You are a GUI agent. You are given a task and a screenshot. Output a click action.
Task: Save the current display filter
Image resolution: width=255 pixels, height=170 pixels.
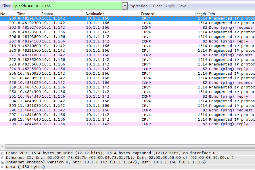click(182, 6)
